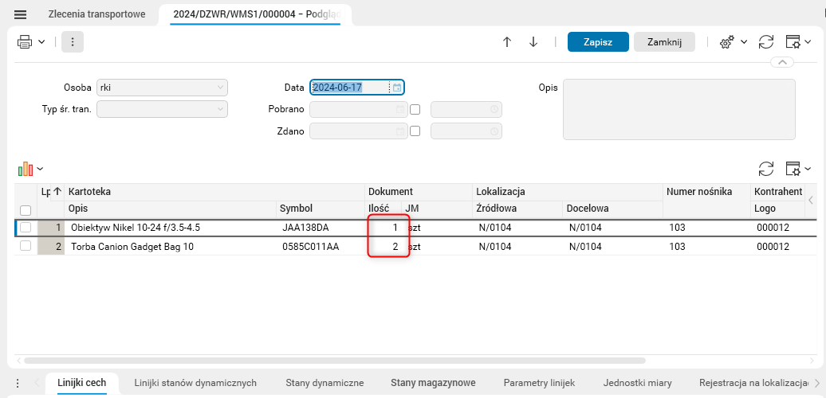Refresh the document with top refresh icon
Image resolution: width=826 pixels, height=398 pixels.
[x=766, y=42]
